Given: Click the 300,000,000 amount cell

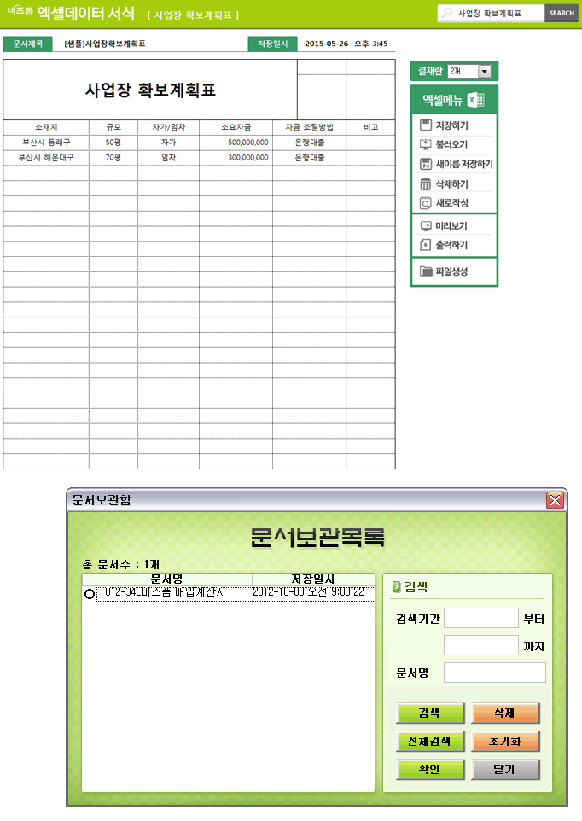Looking at the screenshot, I should pos(236,158).
